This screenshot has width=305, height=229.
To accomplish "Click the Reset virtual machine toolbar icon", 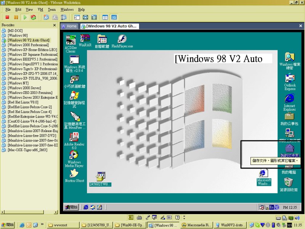I will pyautogui.click(x=34, y=17).
